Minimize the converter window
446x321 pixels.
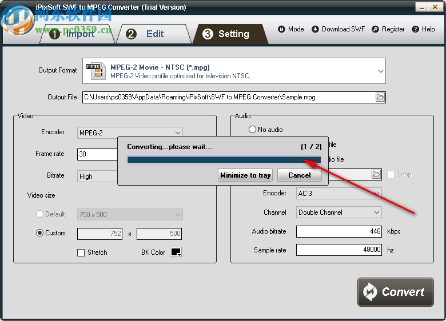(422, 7)
